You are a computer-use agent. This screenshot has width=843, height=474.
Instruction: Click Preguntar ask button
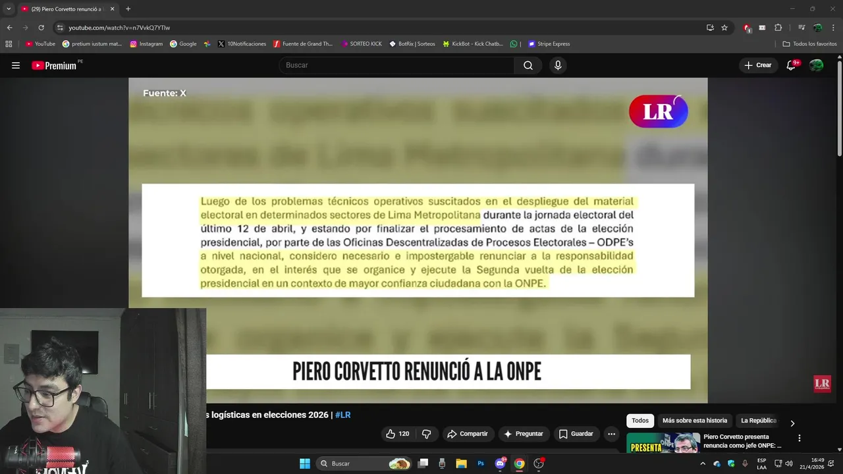(x=524, y=434)
